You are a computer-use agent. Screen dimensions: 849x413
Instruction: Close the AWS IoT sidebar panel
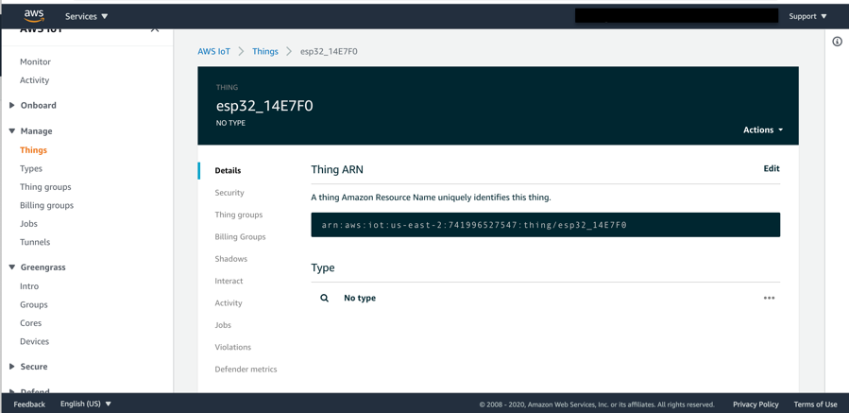click(x=154, y=29)
